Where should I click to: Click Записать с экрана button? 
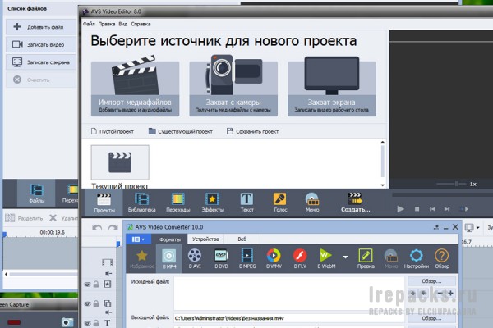pyautogui.click(x=41, y=62)
